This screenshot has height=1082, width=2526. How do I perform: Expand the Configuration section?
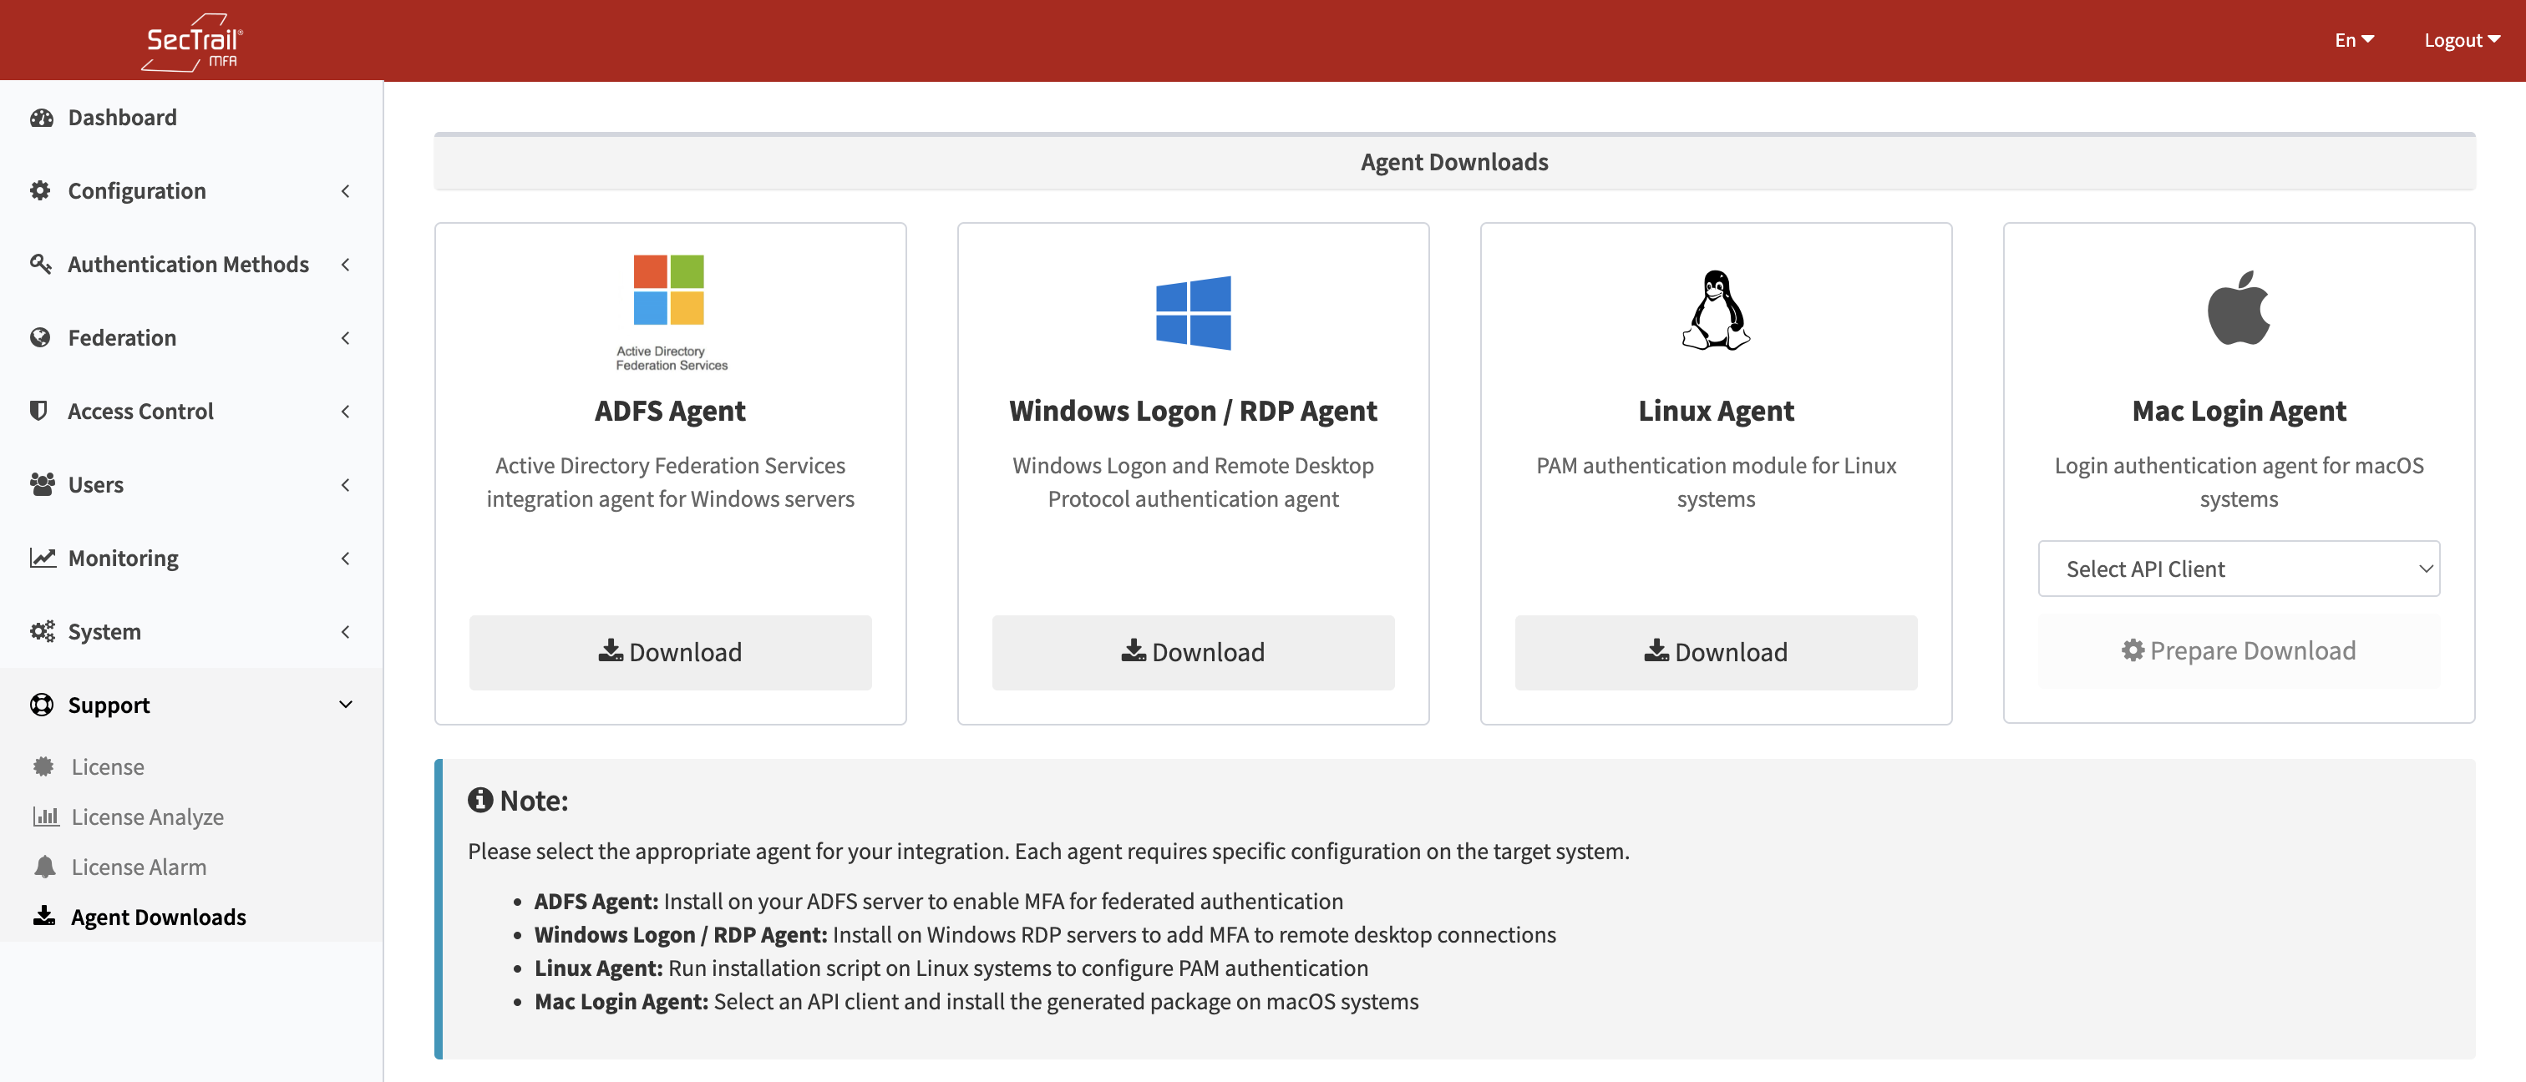136,190
